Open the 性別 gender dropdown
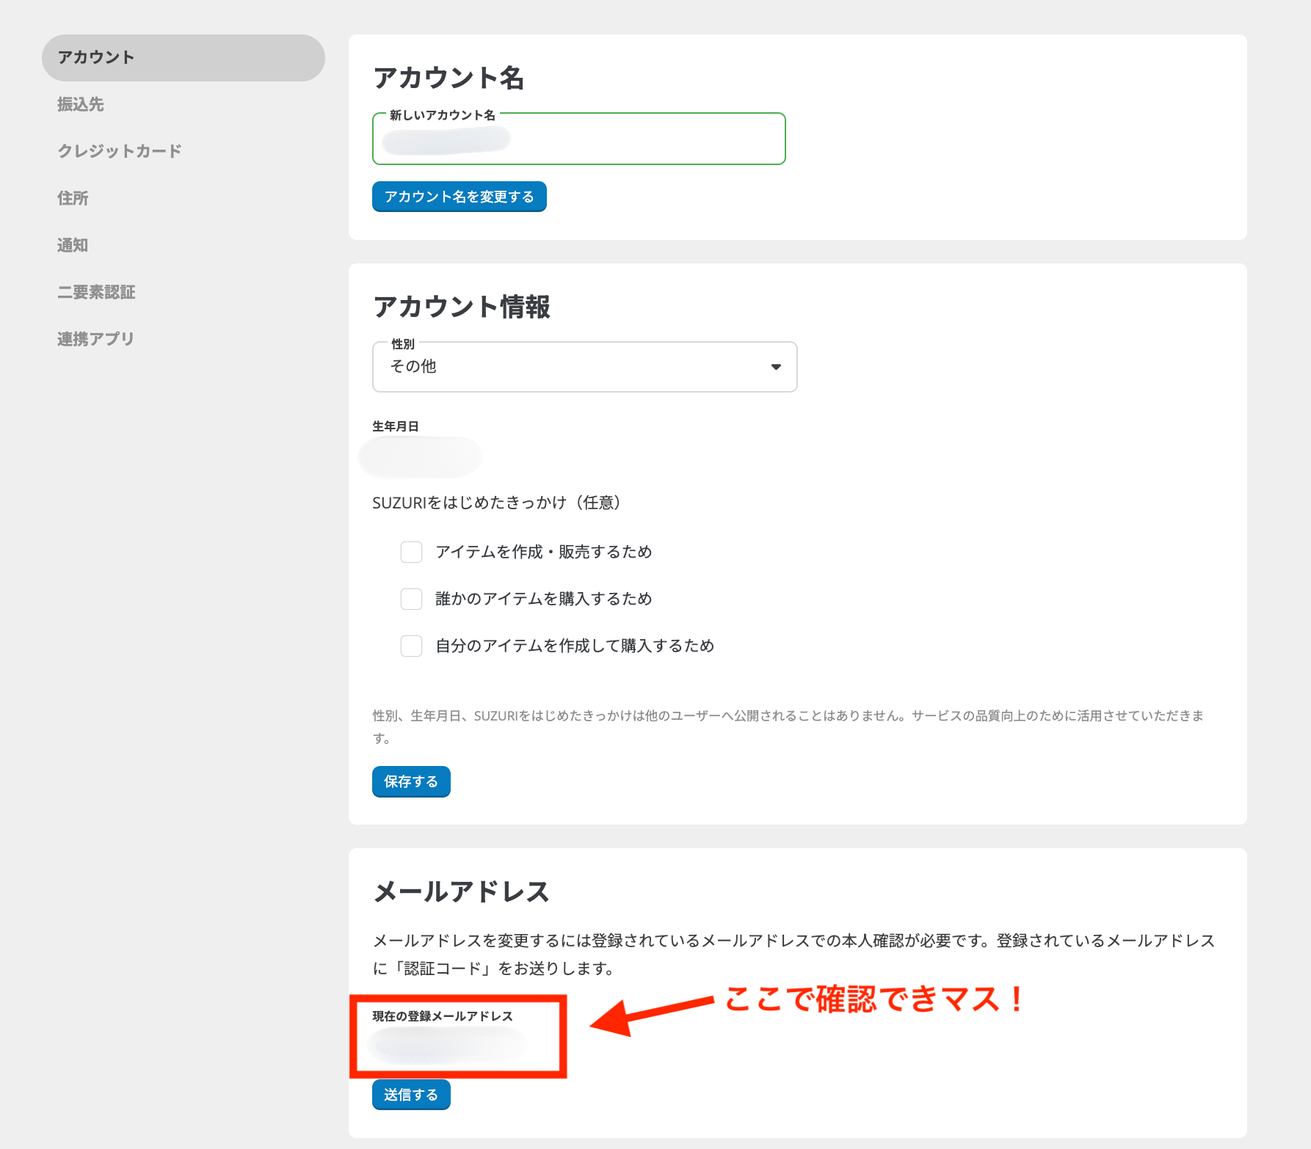Image resolution: width=1311 pixels, height=1149 pixels. pos(584,367)
